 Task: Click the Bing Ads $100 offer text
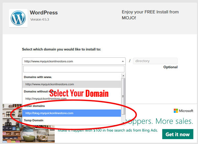pos(108,130)
